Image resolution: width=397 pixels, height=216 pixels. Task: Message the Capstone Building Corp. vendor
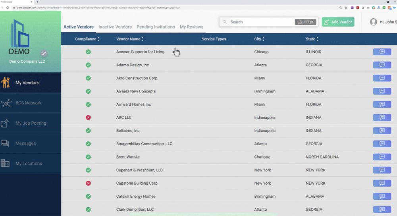[382, 183]
